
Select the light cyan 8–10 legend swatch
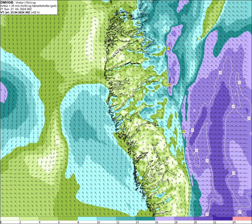coord(87,219)
